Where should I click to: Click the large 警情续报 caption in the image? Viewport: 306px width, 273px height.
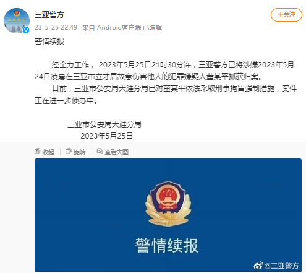pos(167,245)
